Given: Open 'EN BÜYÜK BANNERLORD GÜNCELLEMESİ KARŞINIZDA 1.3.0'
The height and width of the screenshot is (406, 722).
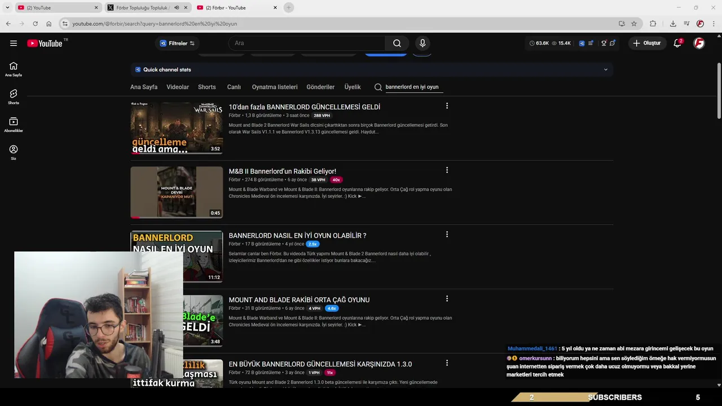Looking at the screenshot, I should pyautogui.click(x=320, y=364).
